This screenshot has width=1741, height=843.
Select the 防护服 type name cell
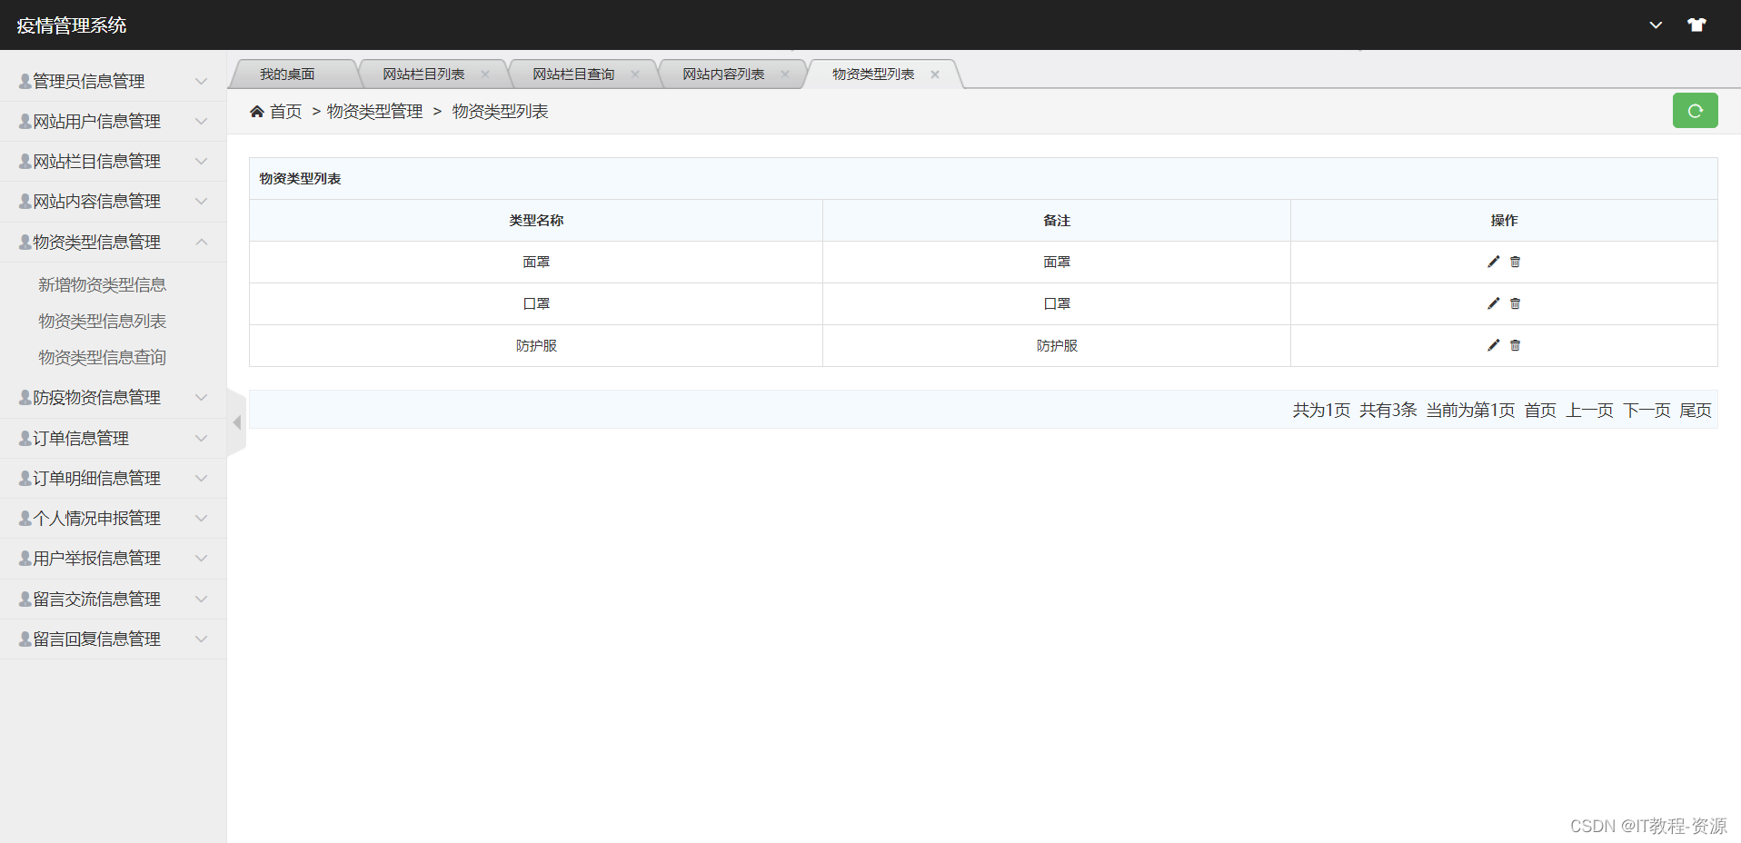click(x=536, y=345)
